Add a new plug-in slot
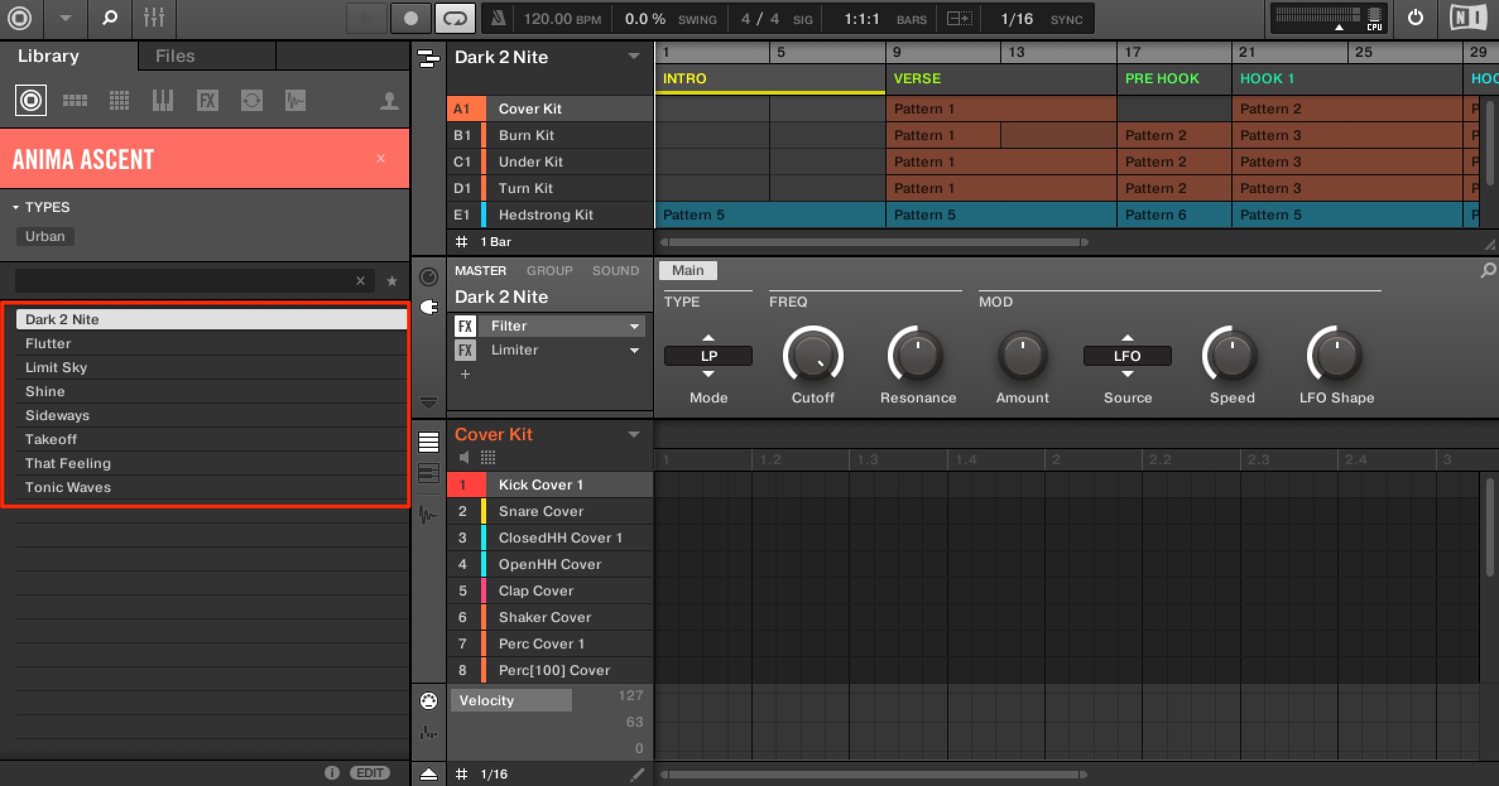 465,374
